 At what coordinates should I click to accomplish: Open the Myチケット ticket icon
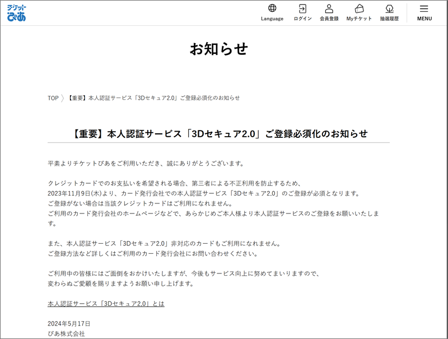tap(359, 8)
